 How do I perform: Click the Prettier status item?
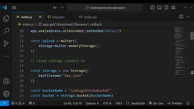click(175, 103)
